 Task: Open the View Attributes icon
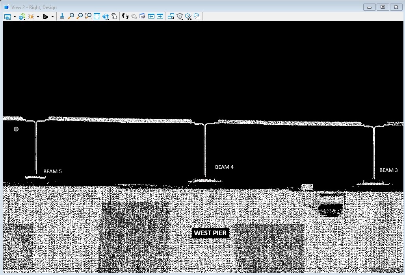(x=7, y=17)
